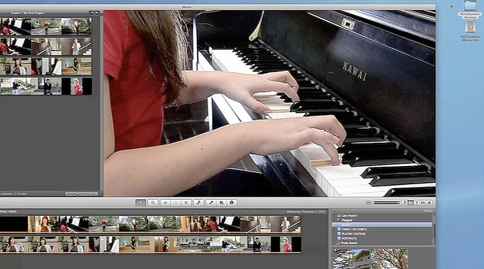
Task: Click the Wednesday, December 1, 2010 date label
Action: point(307,212)
